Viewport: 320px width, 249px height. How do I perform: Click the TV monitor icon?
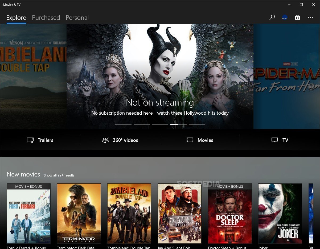pyautogui.click(x=274, y=140)
